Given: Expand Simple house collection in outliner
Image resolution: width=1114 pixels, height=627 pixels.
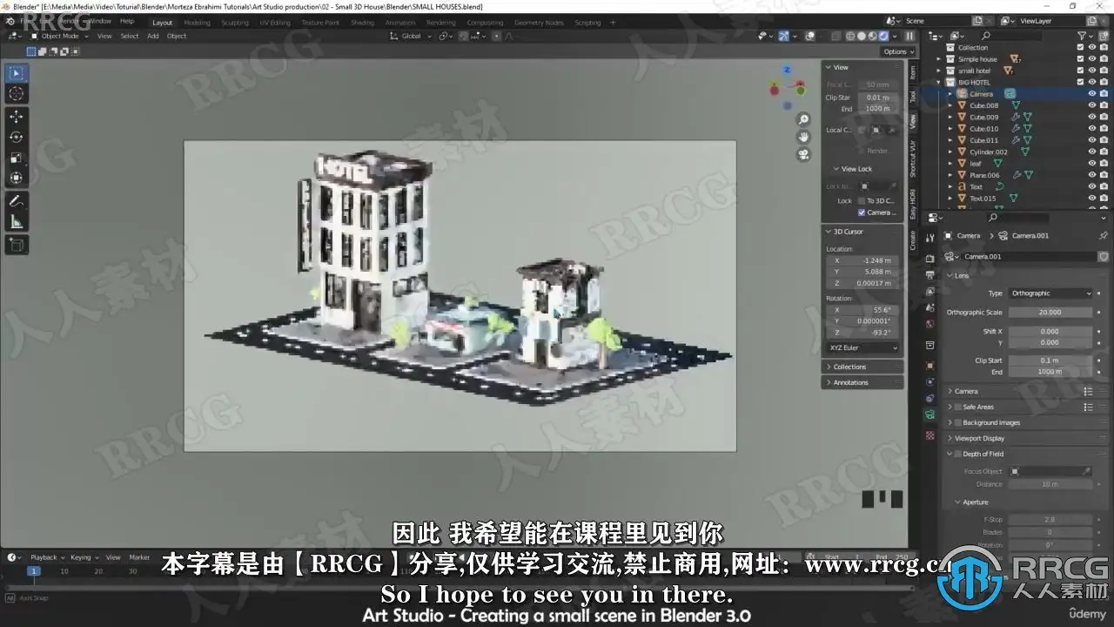Looking at the screenshot, I should click(939, 59).
